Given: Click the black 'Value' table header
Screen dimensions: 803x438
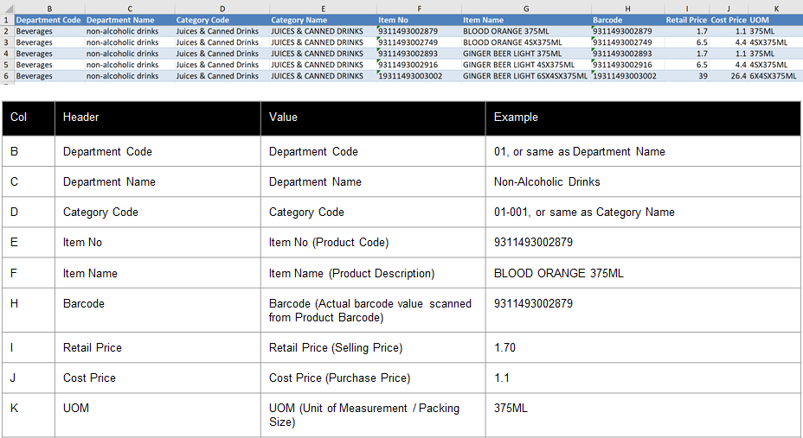Looking at the screenshot, I should 373,118.
